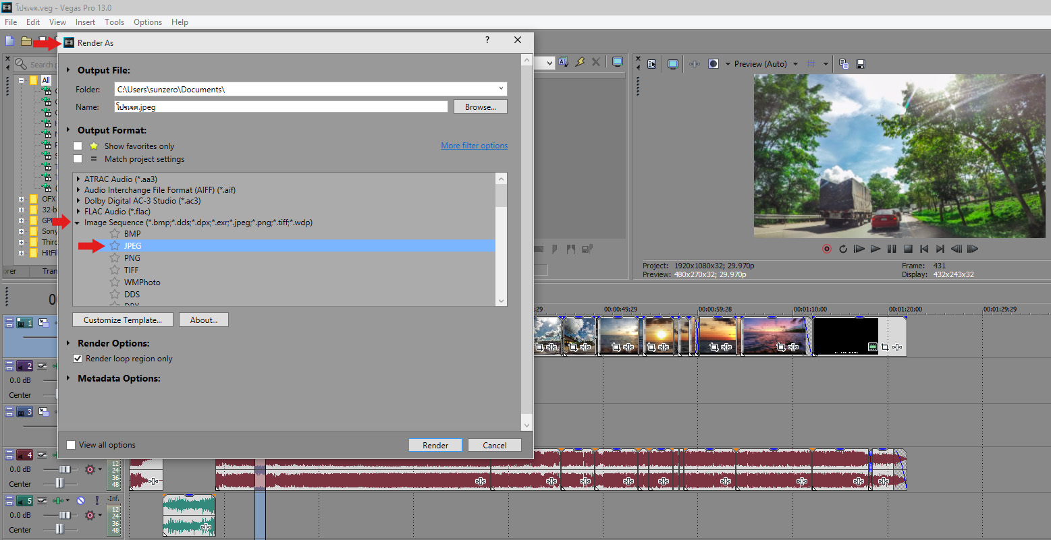Viewport: 1051px width, 540px height.
Task: Collapse the Output File section
Action: coord(68,70)
